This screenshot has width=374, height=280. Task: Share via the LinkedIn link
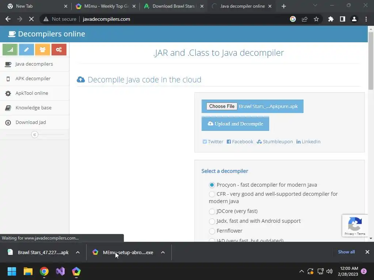tap(308, 142)
